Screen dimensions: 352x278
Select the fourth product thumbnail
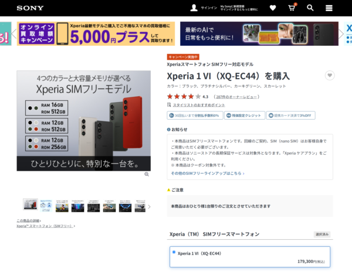pos(77,206)
